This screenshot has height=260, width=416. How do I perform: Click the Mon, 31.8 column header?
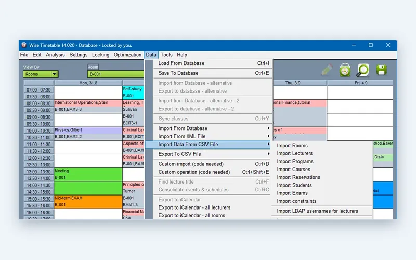pos(88,83)
